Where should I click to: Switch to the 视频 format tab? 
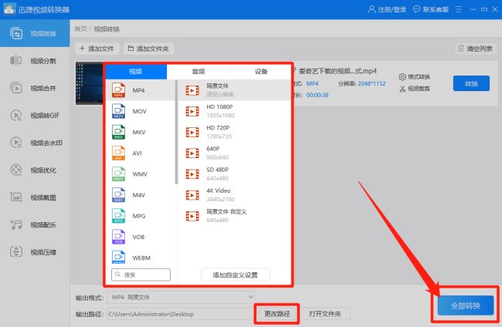(x=136, y=71)
